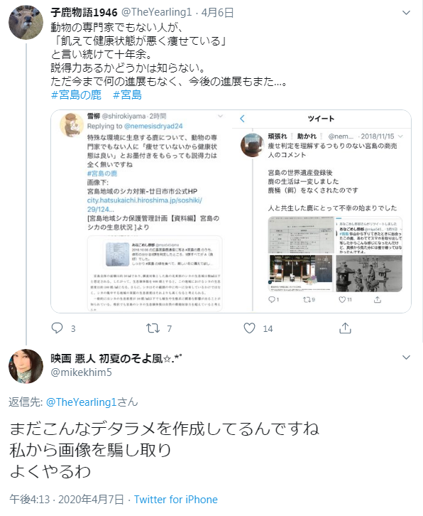Share the 子鹿物語1946 tweet
The image size is (423, 516).
pyautogui.click(x=345, y=328)
